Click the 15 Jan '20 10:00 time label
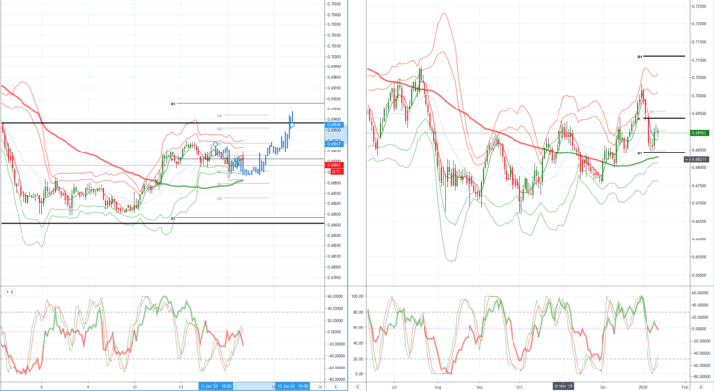 point(292,386)
